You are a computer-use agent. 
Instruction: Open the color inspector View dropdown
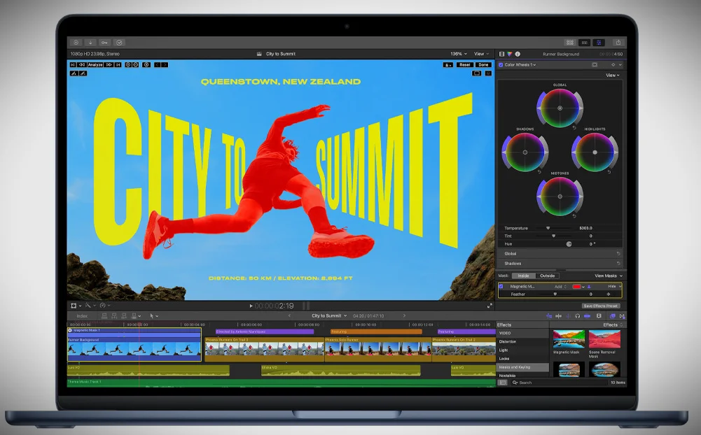613,76
